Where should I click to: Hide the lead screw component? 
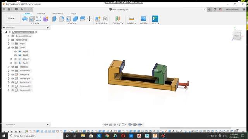tap(12, 82)
